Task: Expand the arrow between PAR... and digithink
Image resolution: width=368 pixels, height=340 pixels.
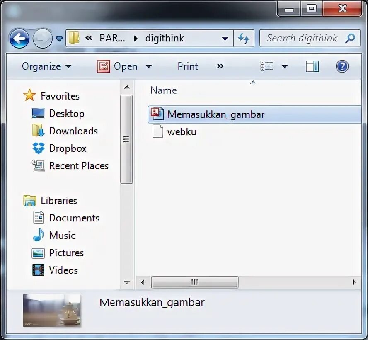Action: pyautogui.click(x=136, y=39)
